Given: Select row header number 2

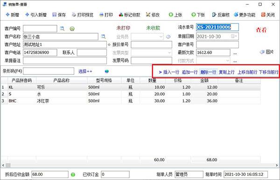Looking at the screenshot, I should click(x=4, y=94).
